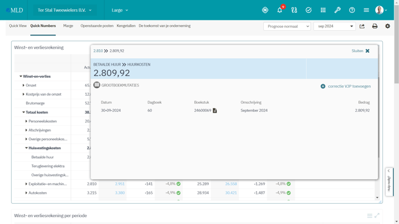
Task: Click the boekstuk number 24600069
Action: [x=202, y=110]
